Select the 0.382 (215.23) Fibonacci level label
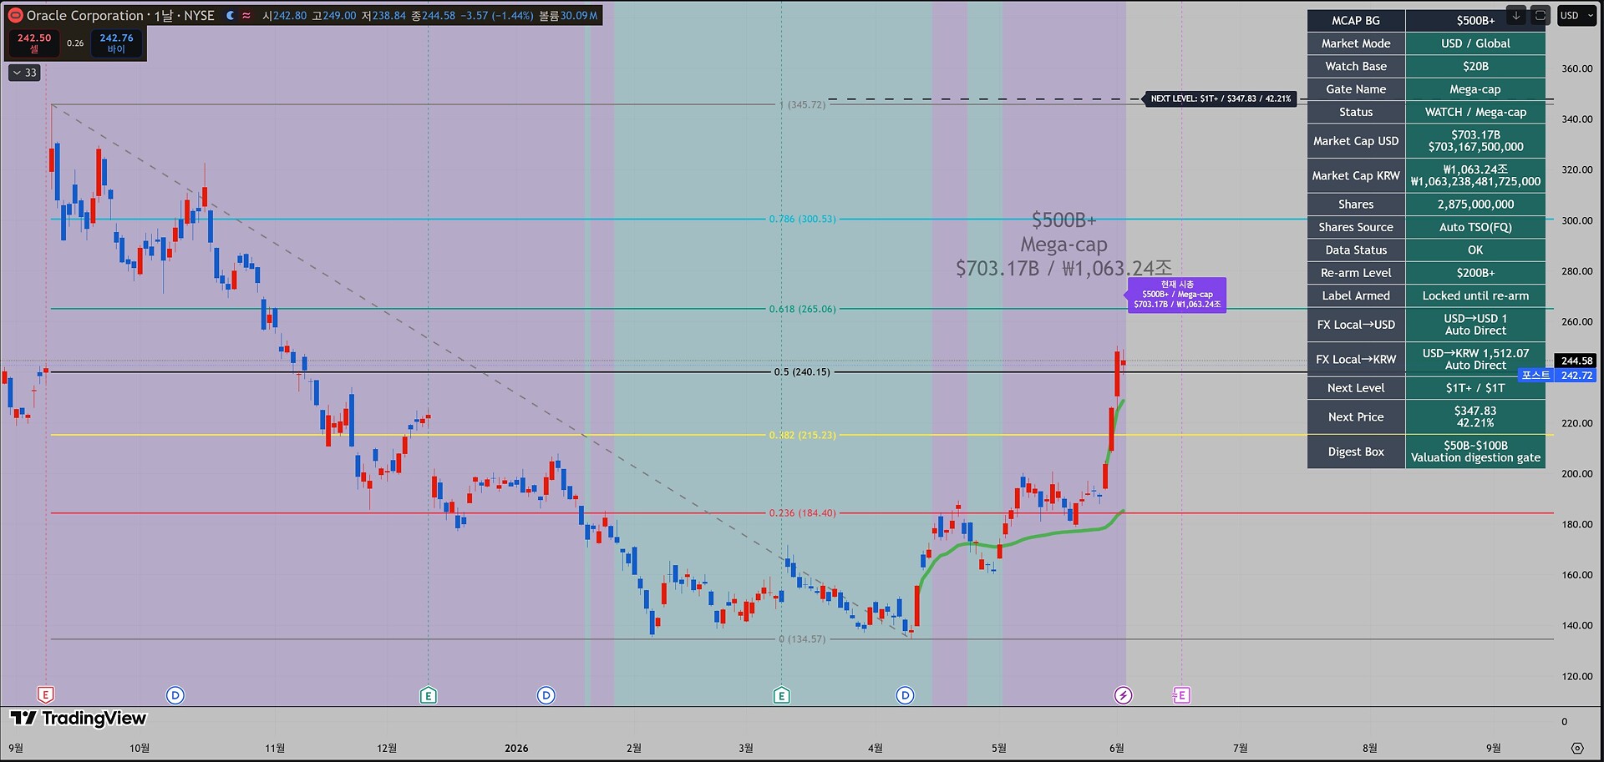This screenshot has height=762, width=1604. (802, 435)
